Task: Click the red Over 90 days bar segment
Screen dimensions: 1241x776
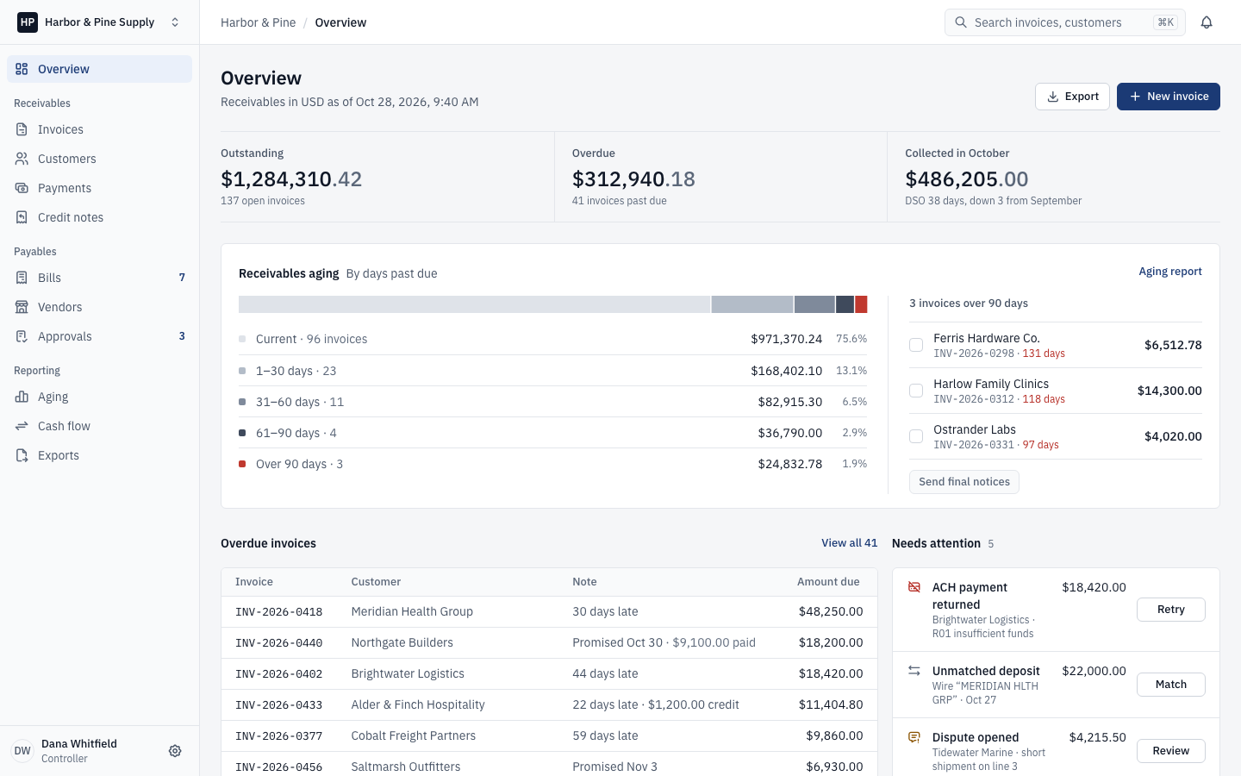Action: tap(861, 304)
